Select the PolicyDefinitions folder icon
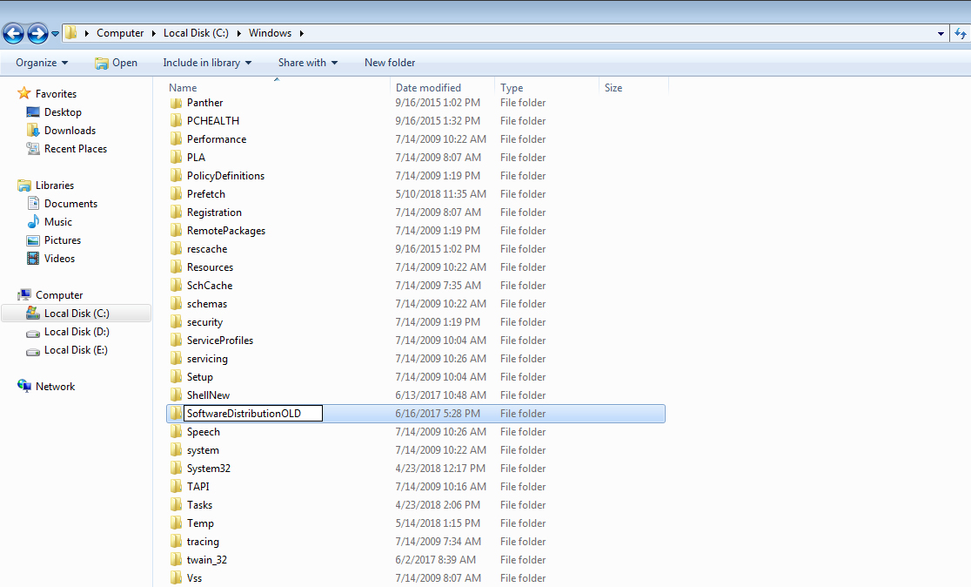This screenshot has height=587, width=971. pos(176,176)
